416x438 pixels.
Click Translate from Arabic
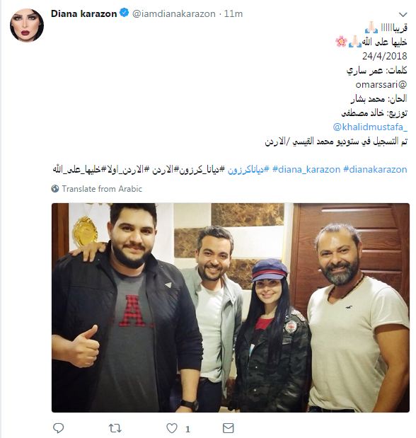pos(102,189)
